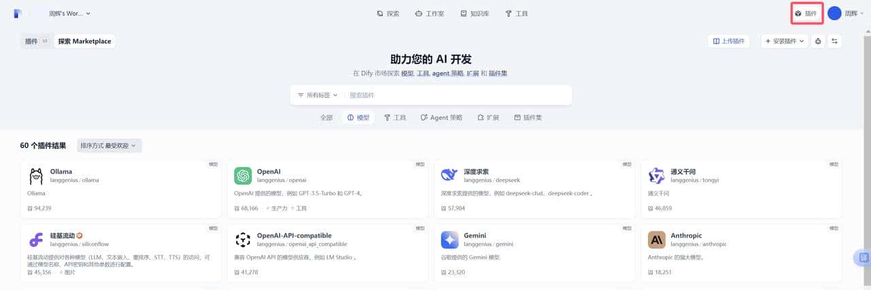The image size is (871, 290).
Task: Click the floating translate widget icon
Action: tap(863, 258)
